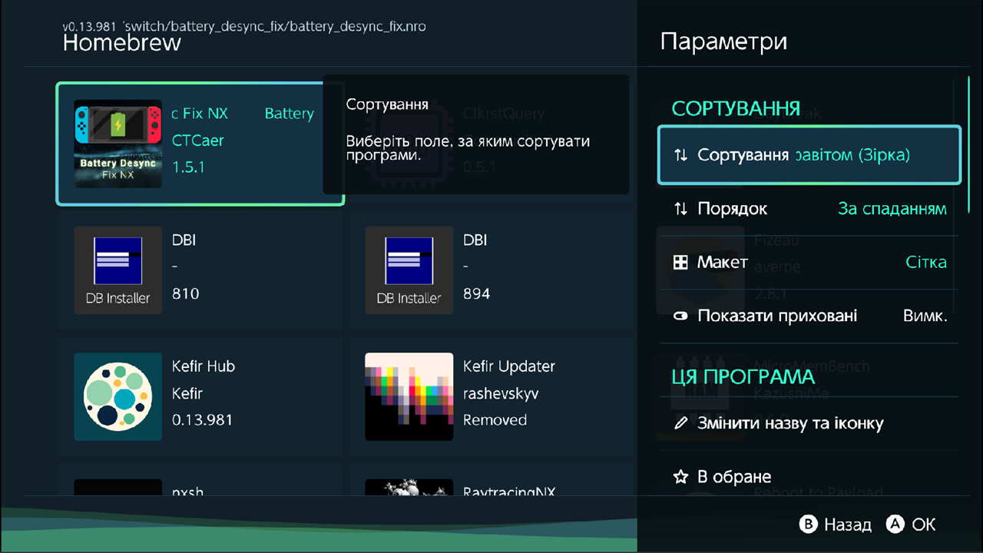Click the Homebrew heading
The image size is (983, 553).
[x=122, y=43]
